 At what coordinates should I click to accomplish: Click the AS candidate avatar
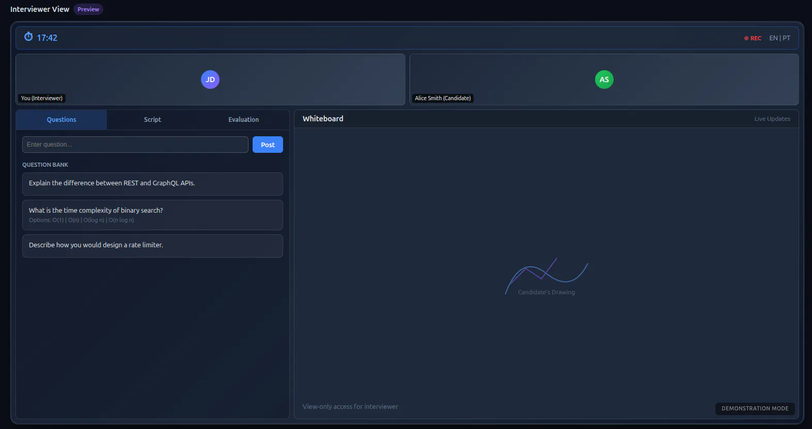604,80
